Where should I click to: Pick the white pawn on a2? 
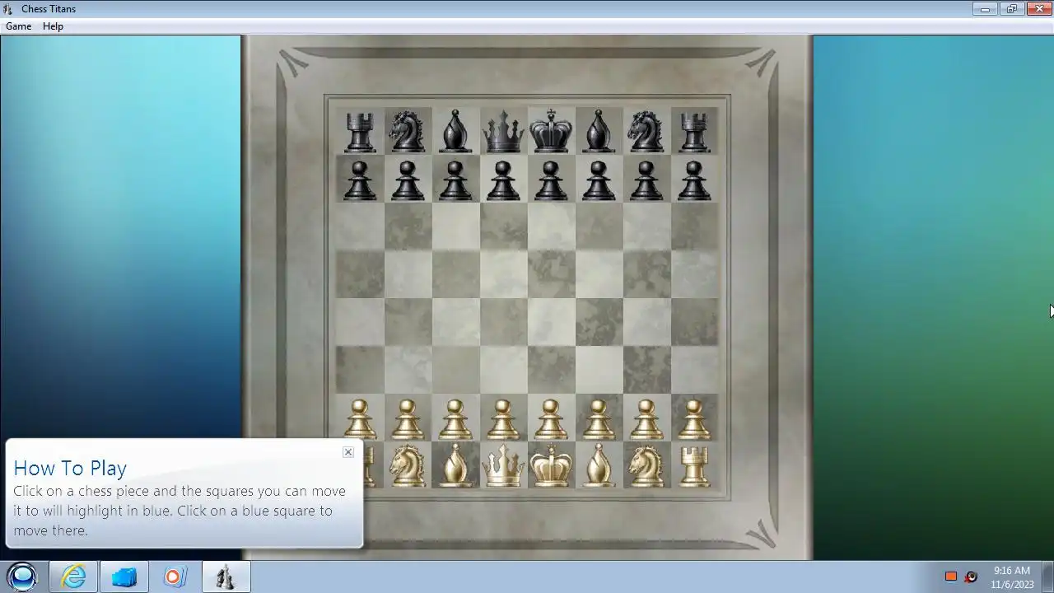tap(360, 418)
